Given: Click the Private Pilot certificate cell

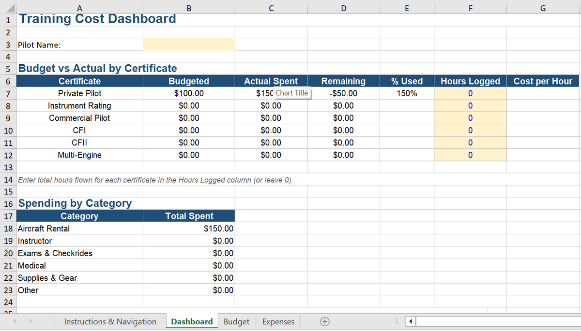Looking at the screenshot, I should click(x=79, y=93).
